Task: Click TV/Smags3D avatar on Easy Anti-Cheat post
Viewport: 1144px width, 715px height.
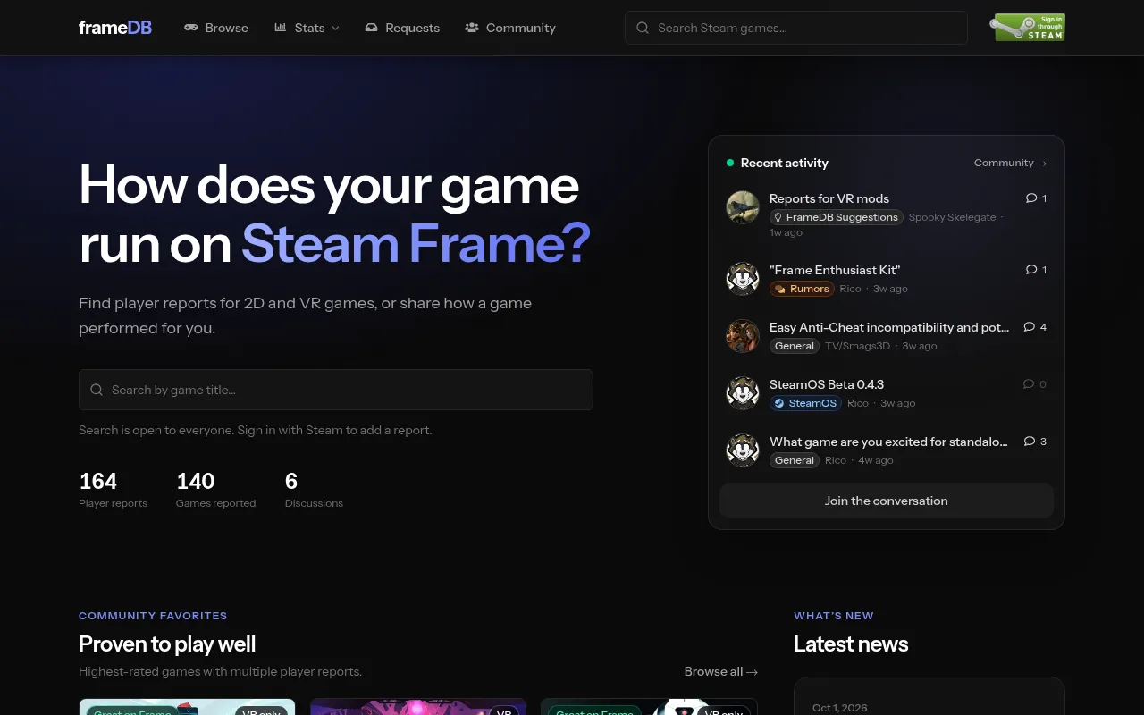Action: click(x=743, y=336)
